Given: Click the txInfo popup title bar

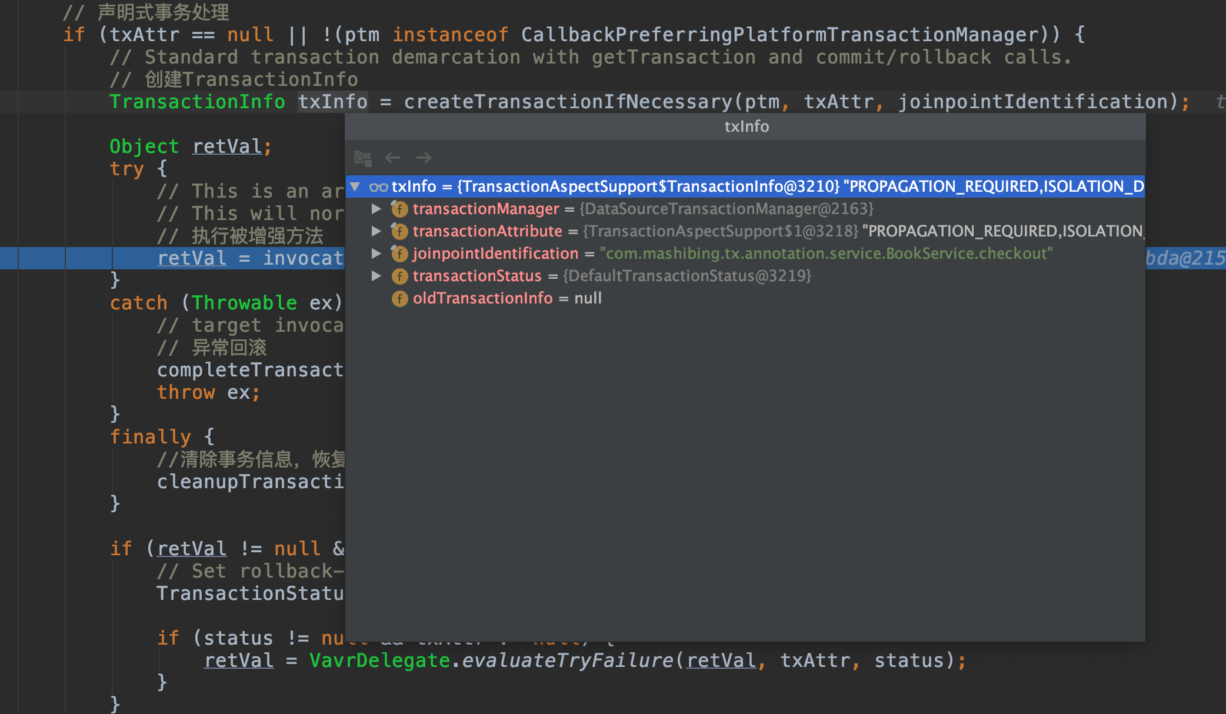Looking at the screenshot, I should click(x=746, y=126).
